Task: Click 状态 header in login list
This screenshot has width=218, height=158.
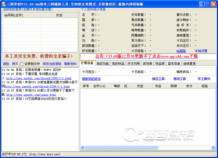Action: (x=59, y=15)
